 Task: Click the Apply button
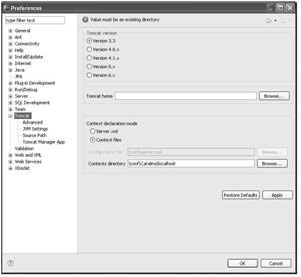[277, 195]
